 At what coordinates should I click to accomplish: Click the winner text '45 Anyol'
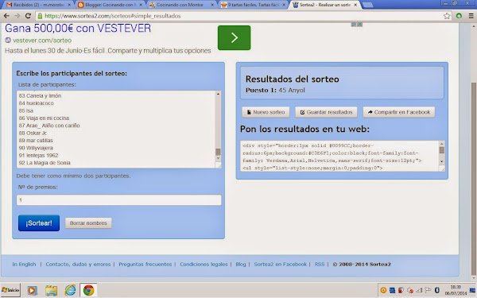(x=292, y=91)
